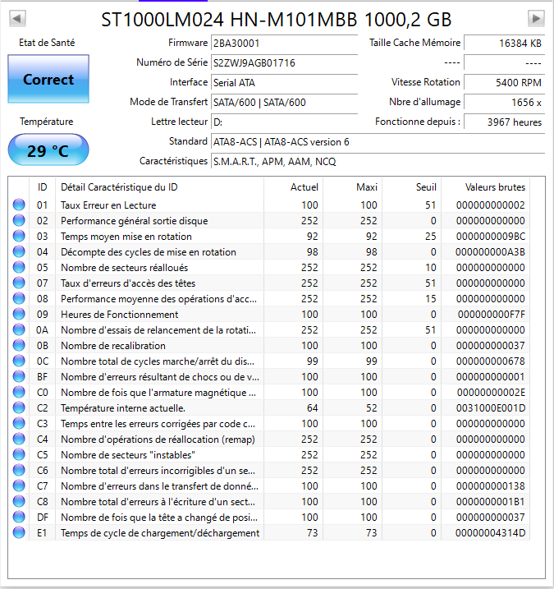Go to previous disk with left arrow
Screen dimensions: 554x589
tap(17, 18)
